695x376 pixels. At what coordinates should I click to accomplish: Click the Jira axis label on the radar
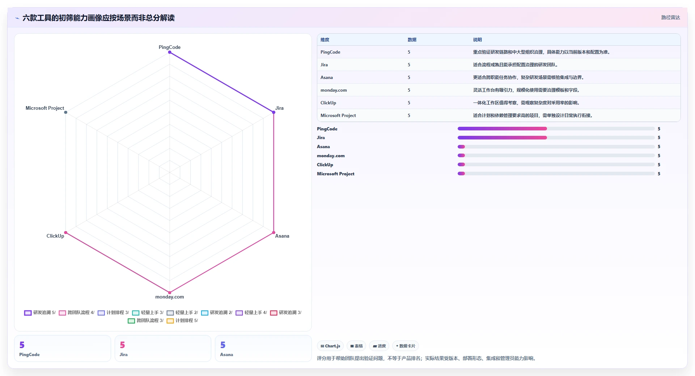click(279, 108)
